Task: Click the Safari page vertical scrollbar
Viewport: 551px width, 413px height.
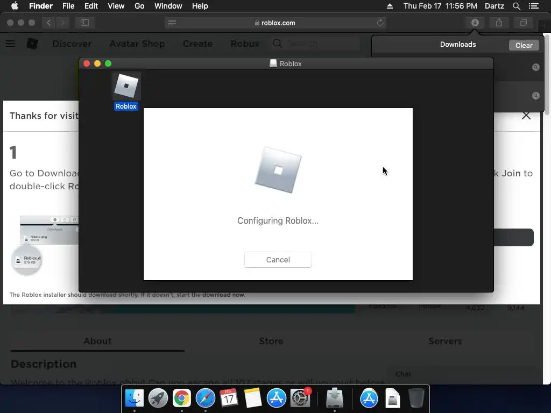Action: tap(547, 74)
